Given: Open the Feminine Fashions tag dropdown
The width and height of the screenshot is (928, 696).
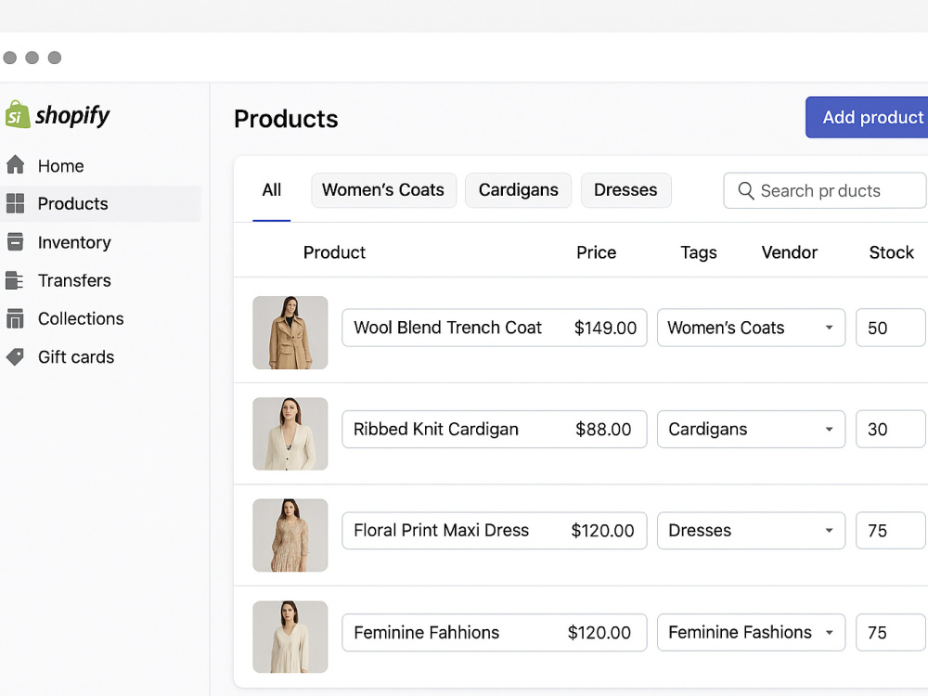Looking at the screenshot, I should (829, 632).
